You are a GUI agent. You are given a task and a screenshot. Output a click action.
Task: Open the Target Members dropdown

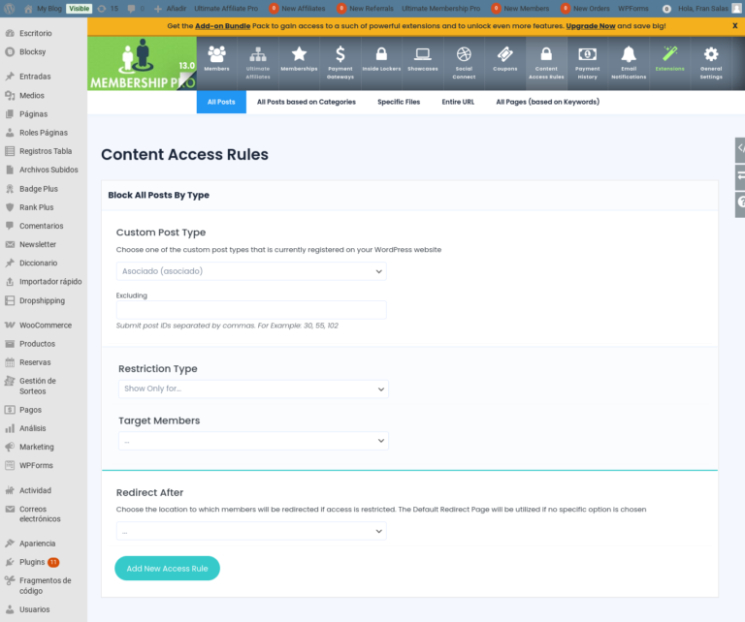(x=253, y=441)
